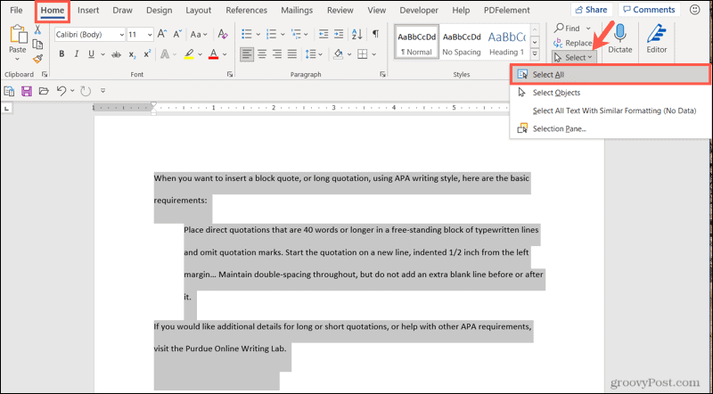The height and width of the screenshot is (394, 713).
Task: Expand bullet list options arrow
Action: pyautogui.click(x=258, y=34)
